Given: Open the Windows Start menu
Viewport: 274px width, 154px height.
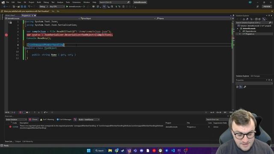Looking at the screenshot, I should (89, 151).
